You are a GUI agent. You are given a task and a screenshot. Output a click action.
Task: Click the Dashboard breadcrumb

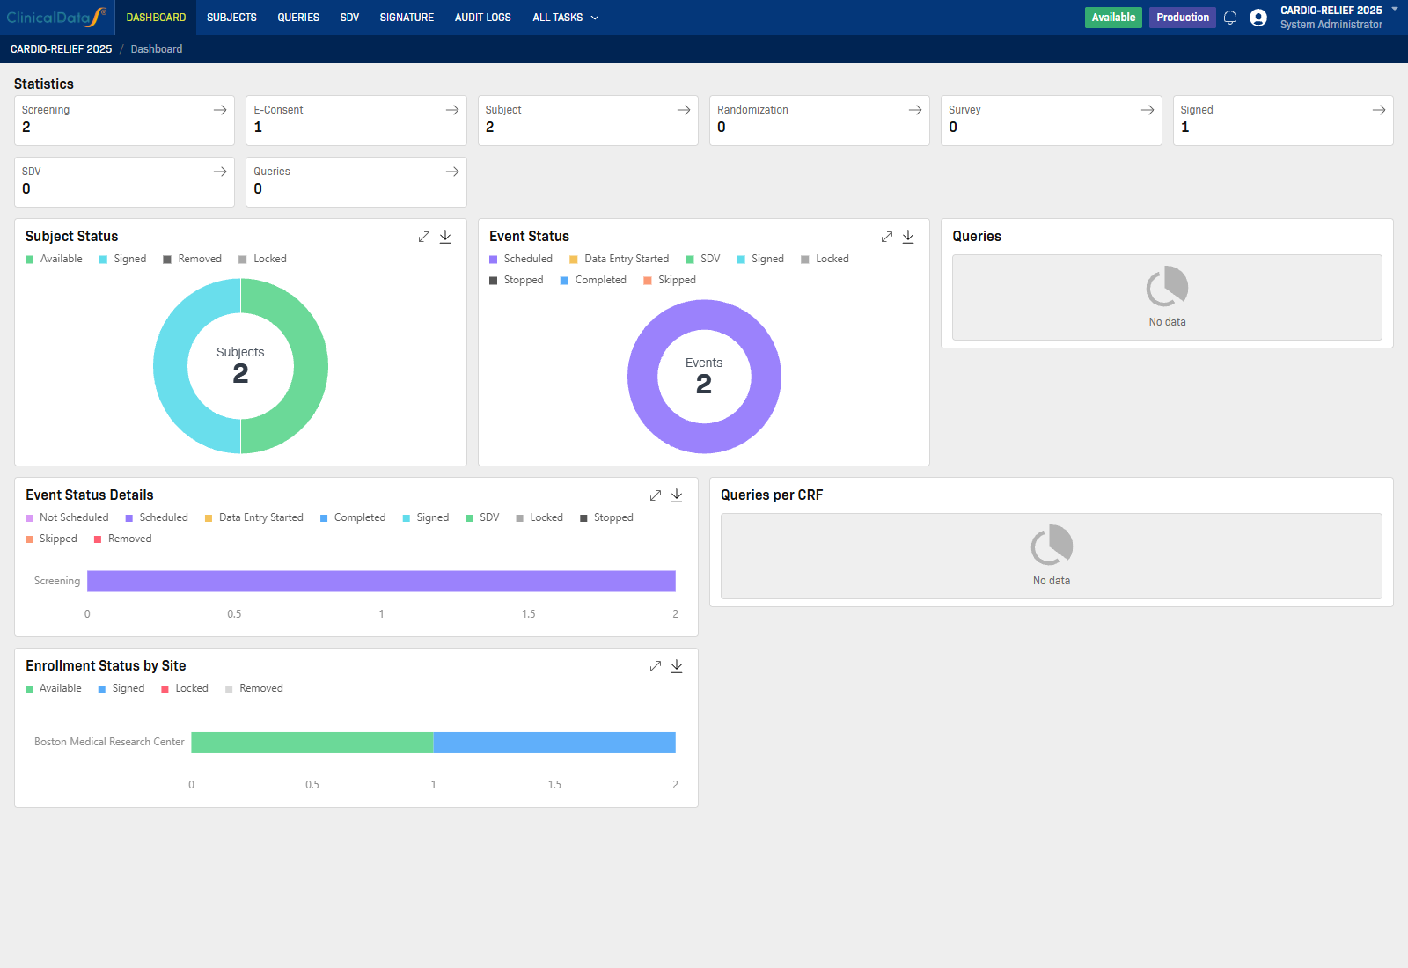click(157, 49)
